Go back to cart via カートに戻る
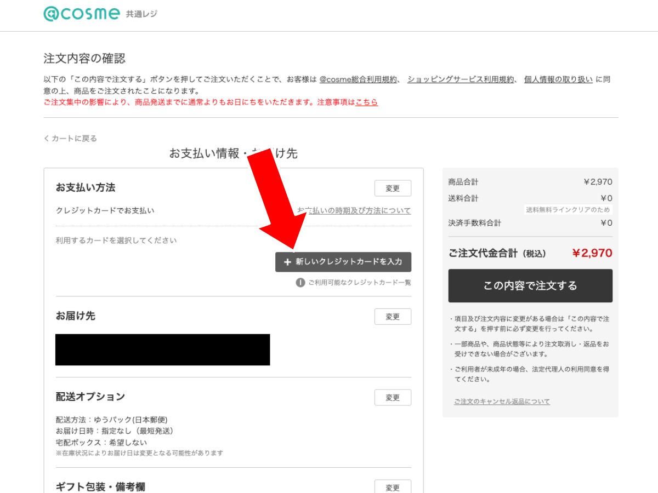Viewport: 658px width, 493px height. pyautogui.click(x=70, y=139)
